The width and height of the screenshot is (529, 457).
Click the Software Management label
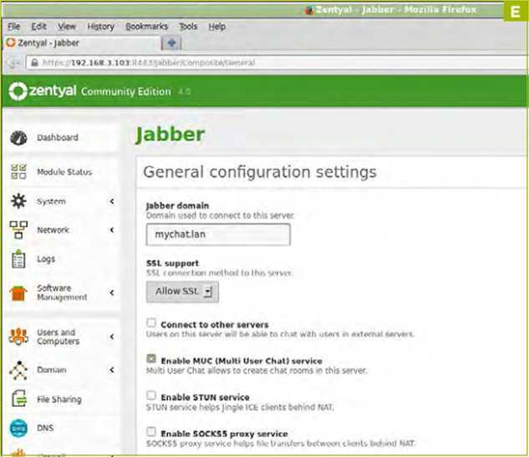(x=62, y=292)
